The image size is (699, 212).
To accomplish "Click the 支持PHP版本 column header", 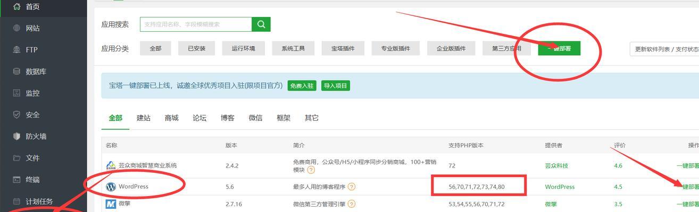I will pyautogui.click(x=466, y=145).
